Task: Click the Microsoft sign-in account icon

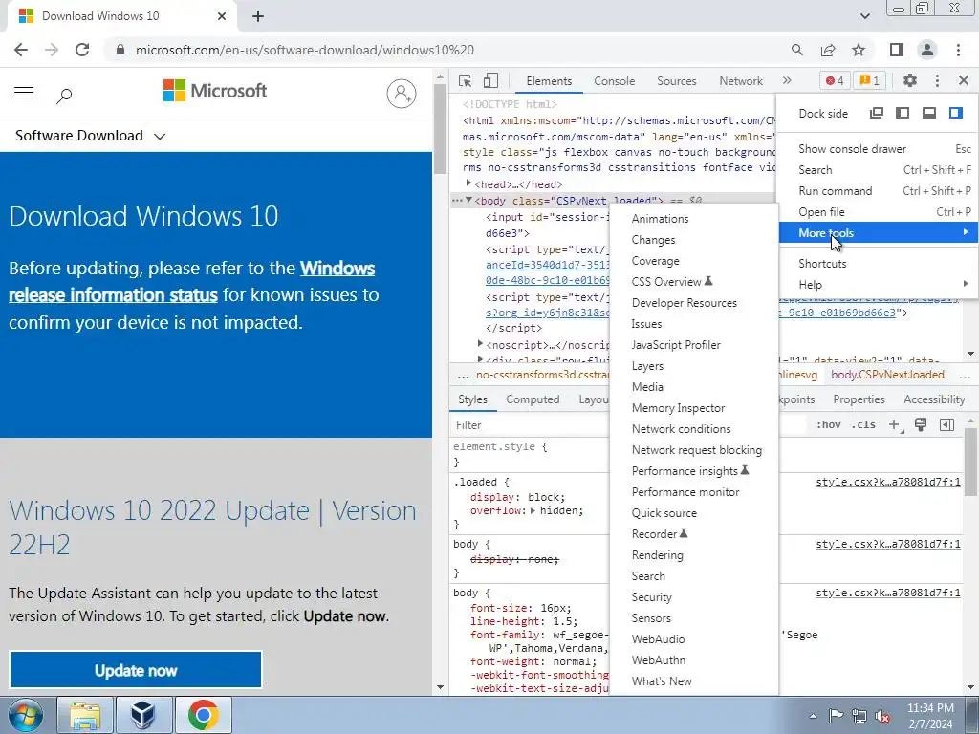Action: coord(402,94)
